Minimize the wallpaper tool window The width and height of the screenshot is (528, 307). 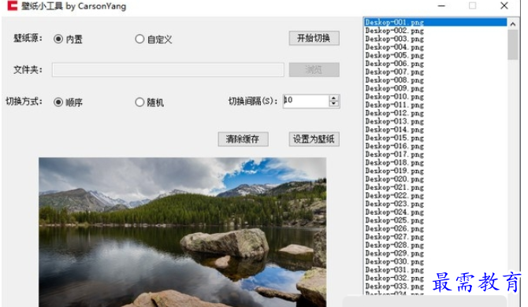pyautogui.click(x=441, y=6)
